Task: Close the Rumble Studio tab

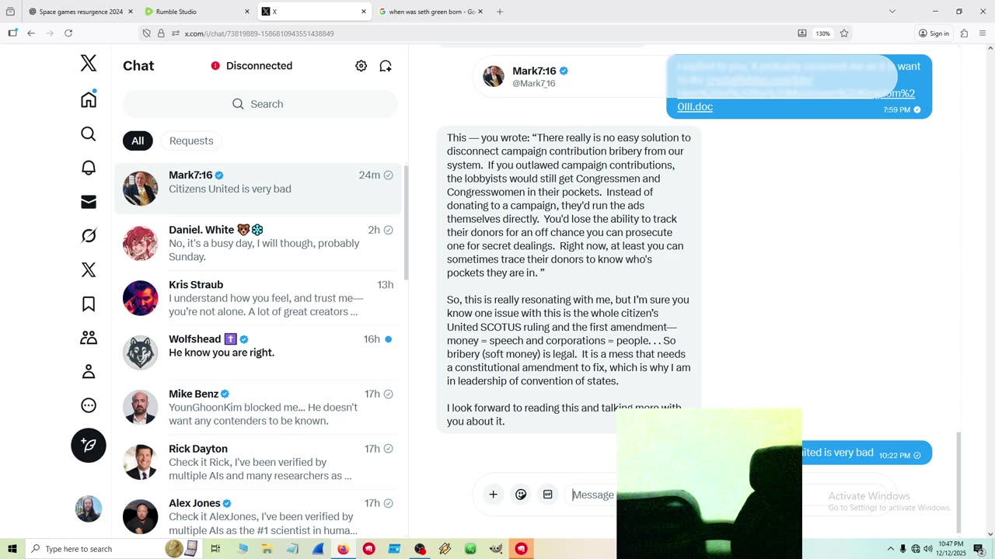Action: [247, 12]
